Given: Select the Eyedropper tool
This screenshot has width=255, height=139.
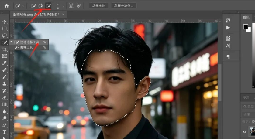Looking at the screenshot, I should (x=4, y=63).
